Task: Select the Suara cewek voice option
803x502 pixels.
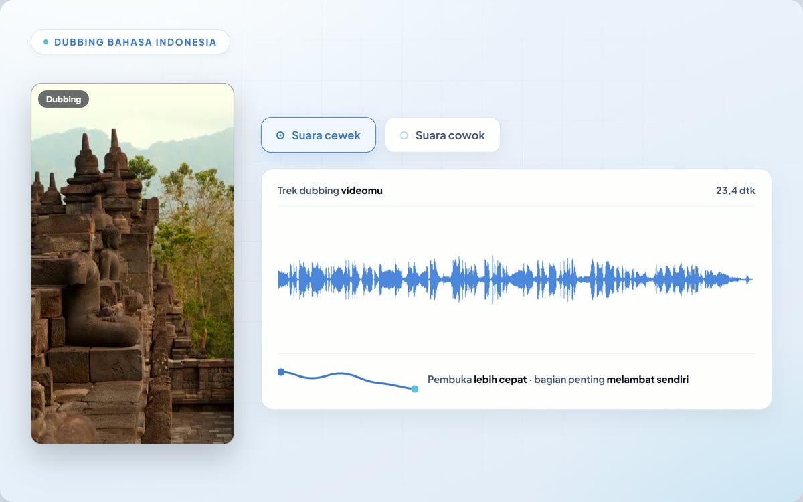Action: coord(319,135)
